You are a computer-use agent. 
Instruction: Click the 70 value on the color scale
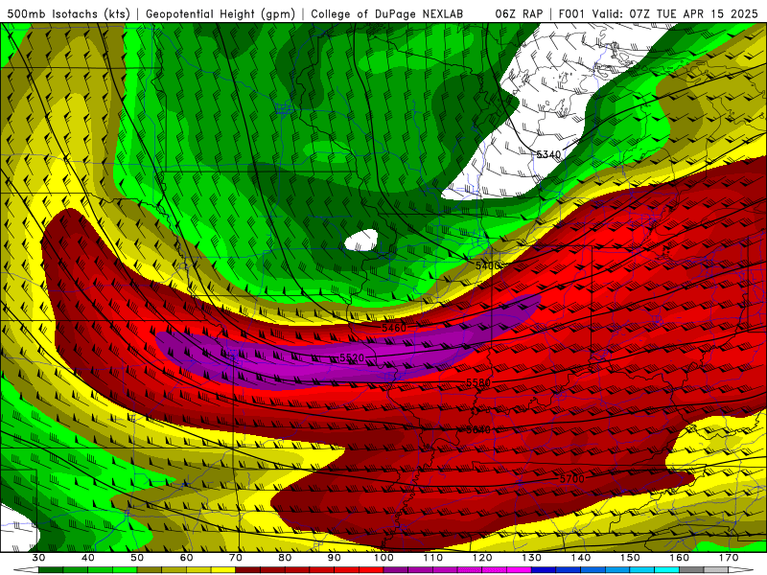[x=236, y=558]
